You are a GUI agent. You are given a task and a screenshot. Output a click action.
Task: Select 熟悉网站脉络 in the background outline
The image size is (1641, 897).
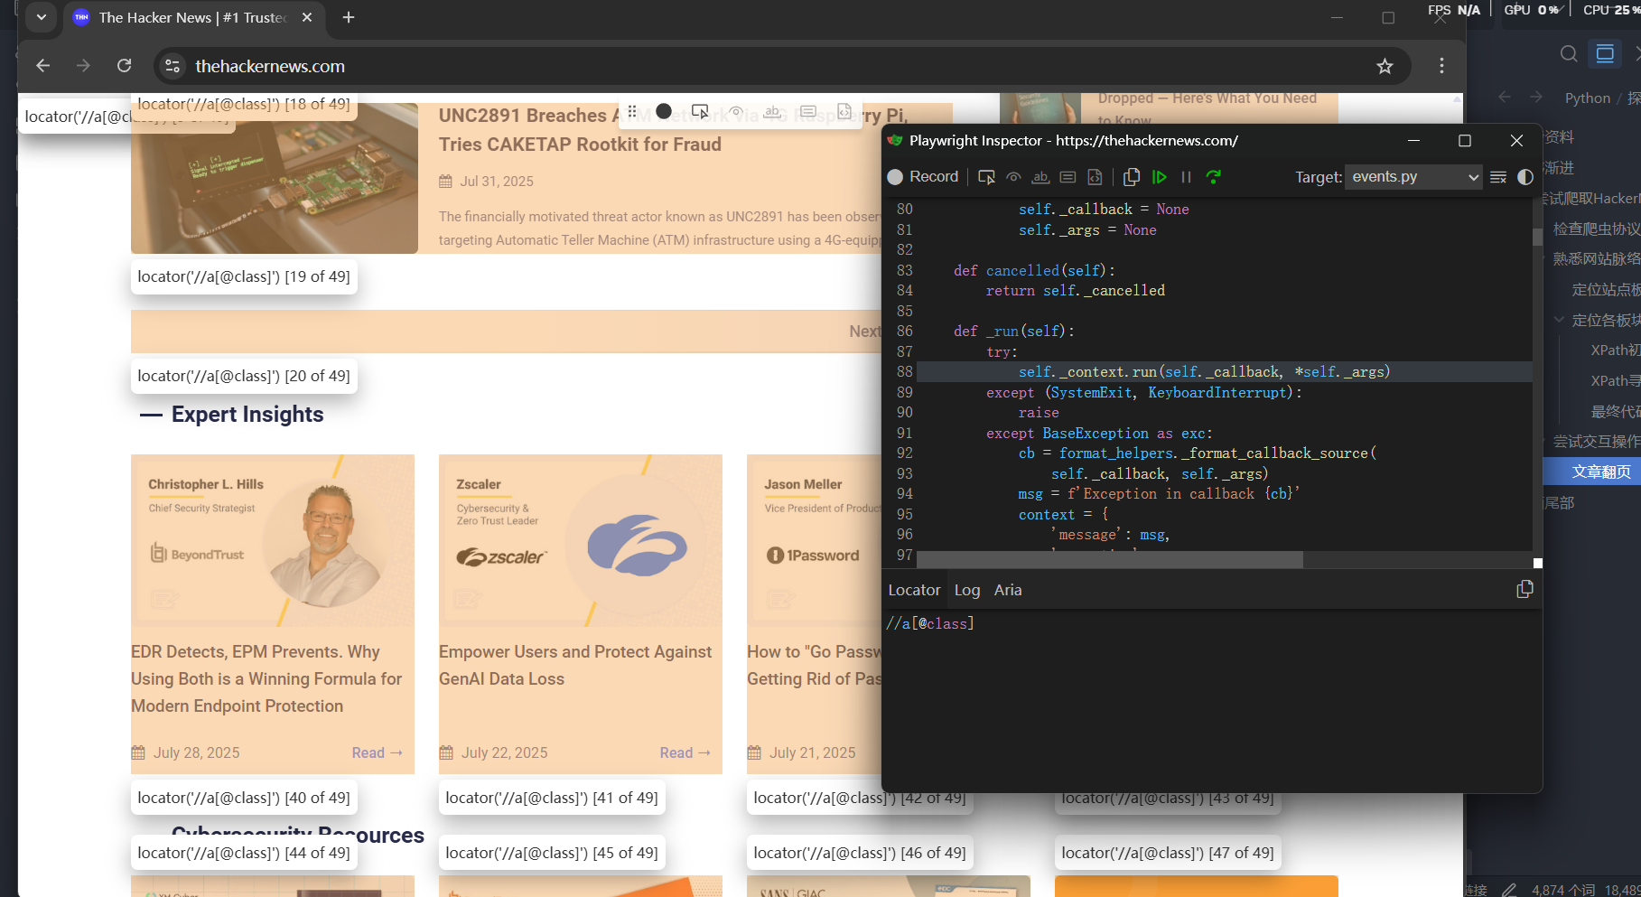click(x=1596, y=259)
